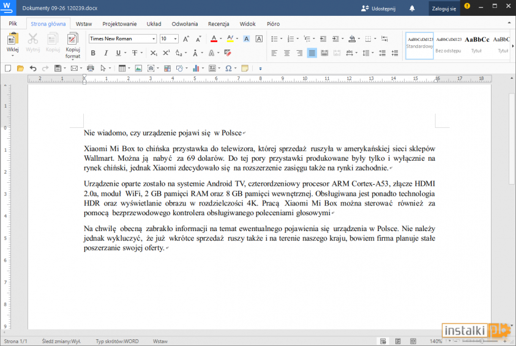Click the print icon in quick toolbar
The height and width of the screenshot is (346, 516).
[x=91, y=68]
